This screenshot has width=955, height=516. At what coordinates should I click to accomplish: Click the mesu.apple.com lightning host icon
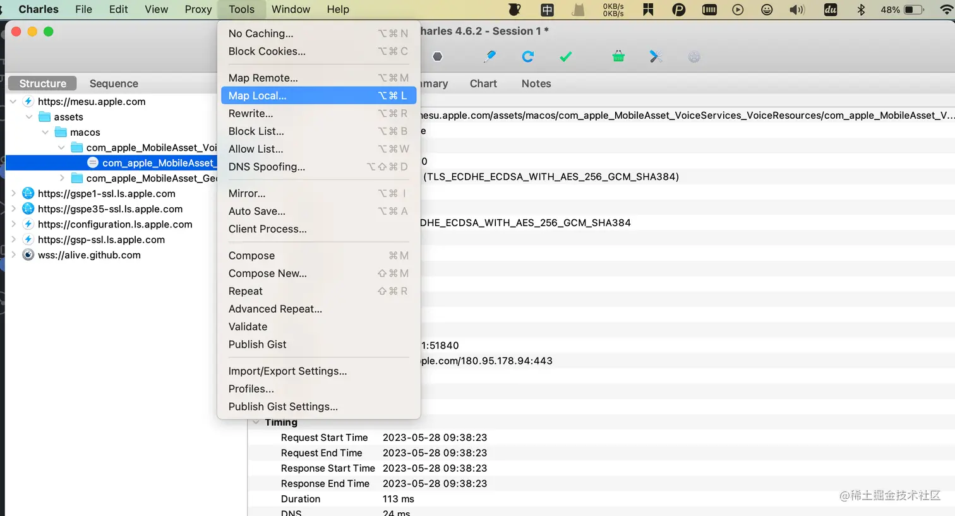coord(28,102)
